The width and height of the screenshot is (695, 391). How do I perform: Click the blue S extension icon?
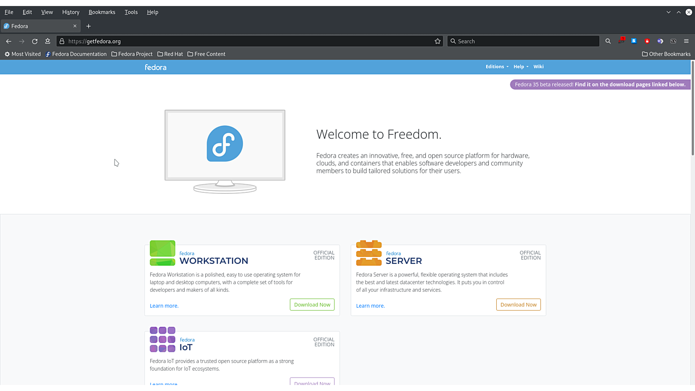point(634,41)
